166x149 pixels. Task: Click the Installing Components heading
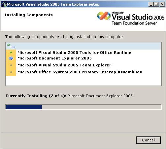coord(29,15)
